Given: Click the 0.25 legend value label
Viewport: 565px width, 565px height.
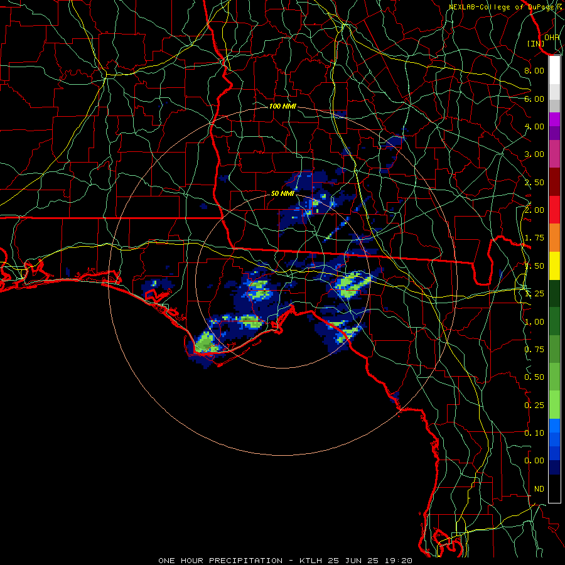Looking at the screenshot, I should [534, 406].
